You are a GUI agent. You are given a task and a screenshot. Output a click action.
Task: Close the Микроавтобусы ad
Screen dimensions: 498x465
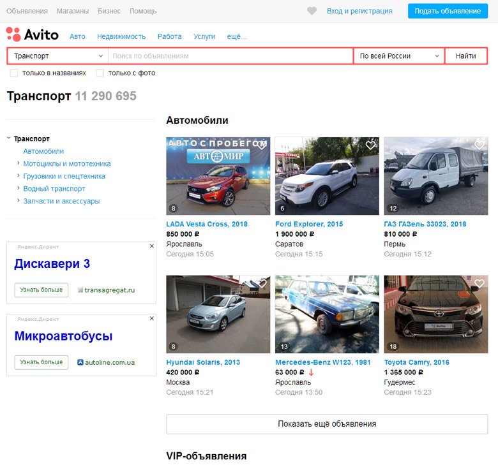(x=152, y=318)
